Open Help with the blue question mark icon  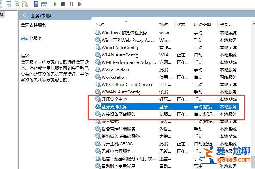[x=36, y=4]
